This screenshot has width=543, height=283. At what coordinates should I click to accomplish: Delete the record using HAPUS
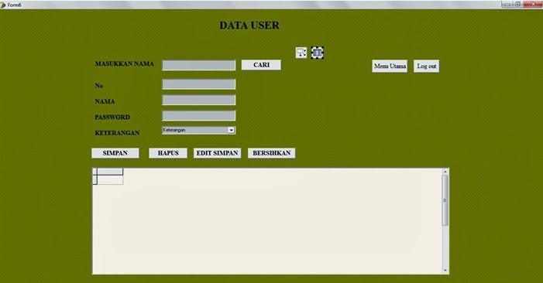(x=168, y=153)
